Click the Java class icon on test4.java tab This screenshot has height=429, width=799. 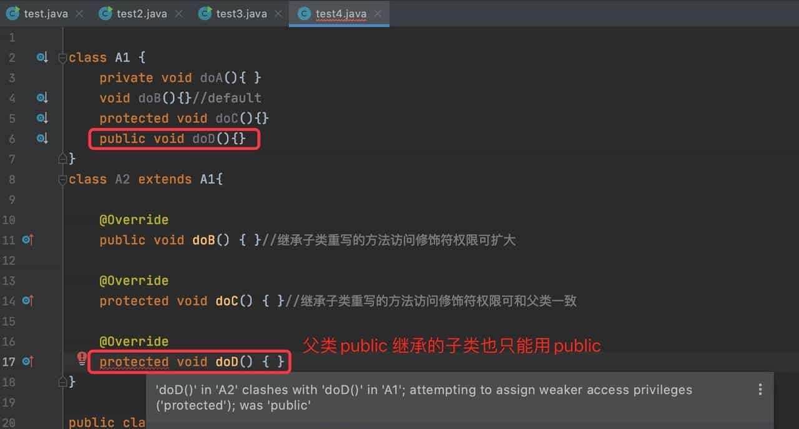tap(304, 13)
